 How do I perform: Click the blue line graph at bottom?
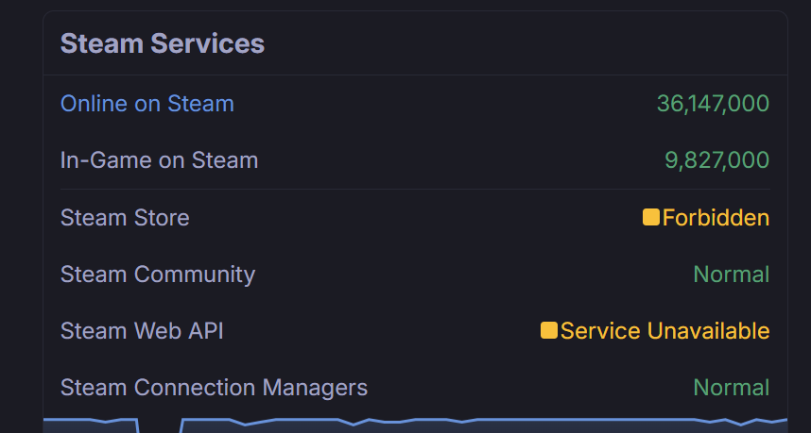click(x=415, y=425)
